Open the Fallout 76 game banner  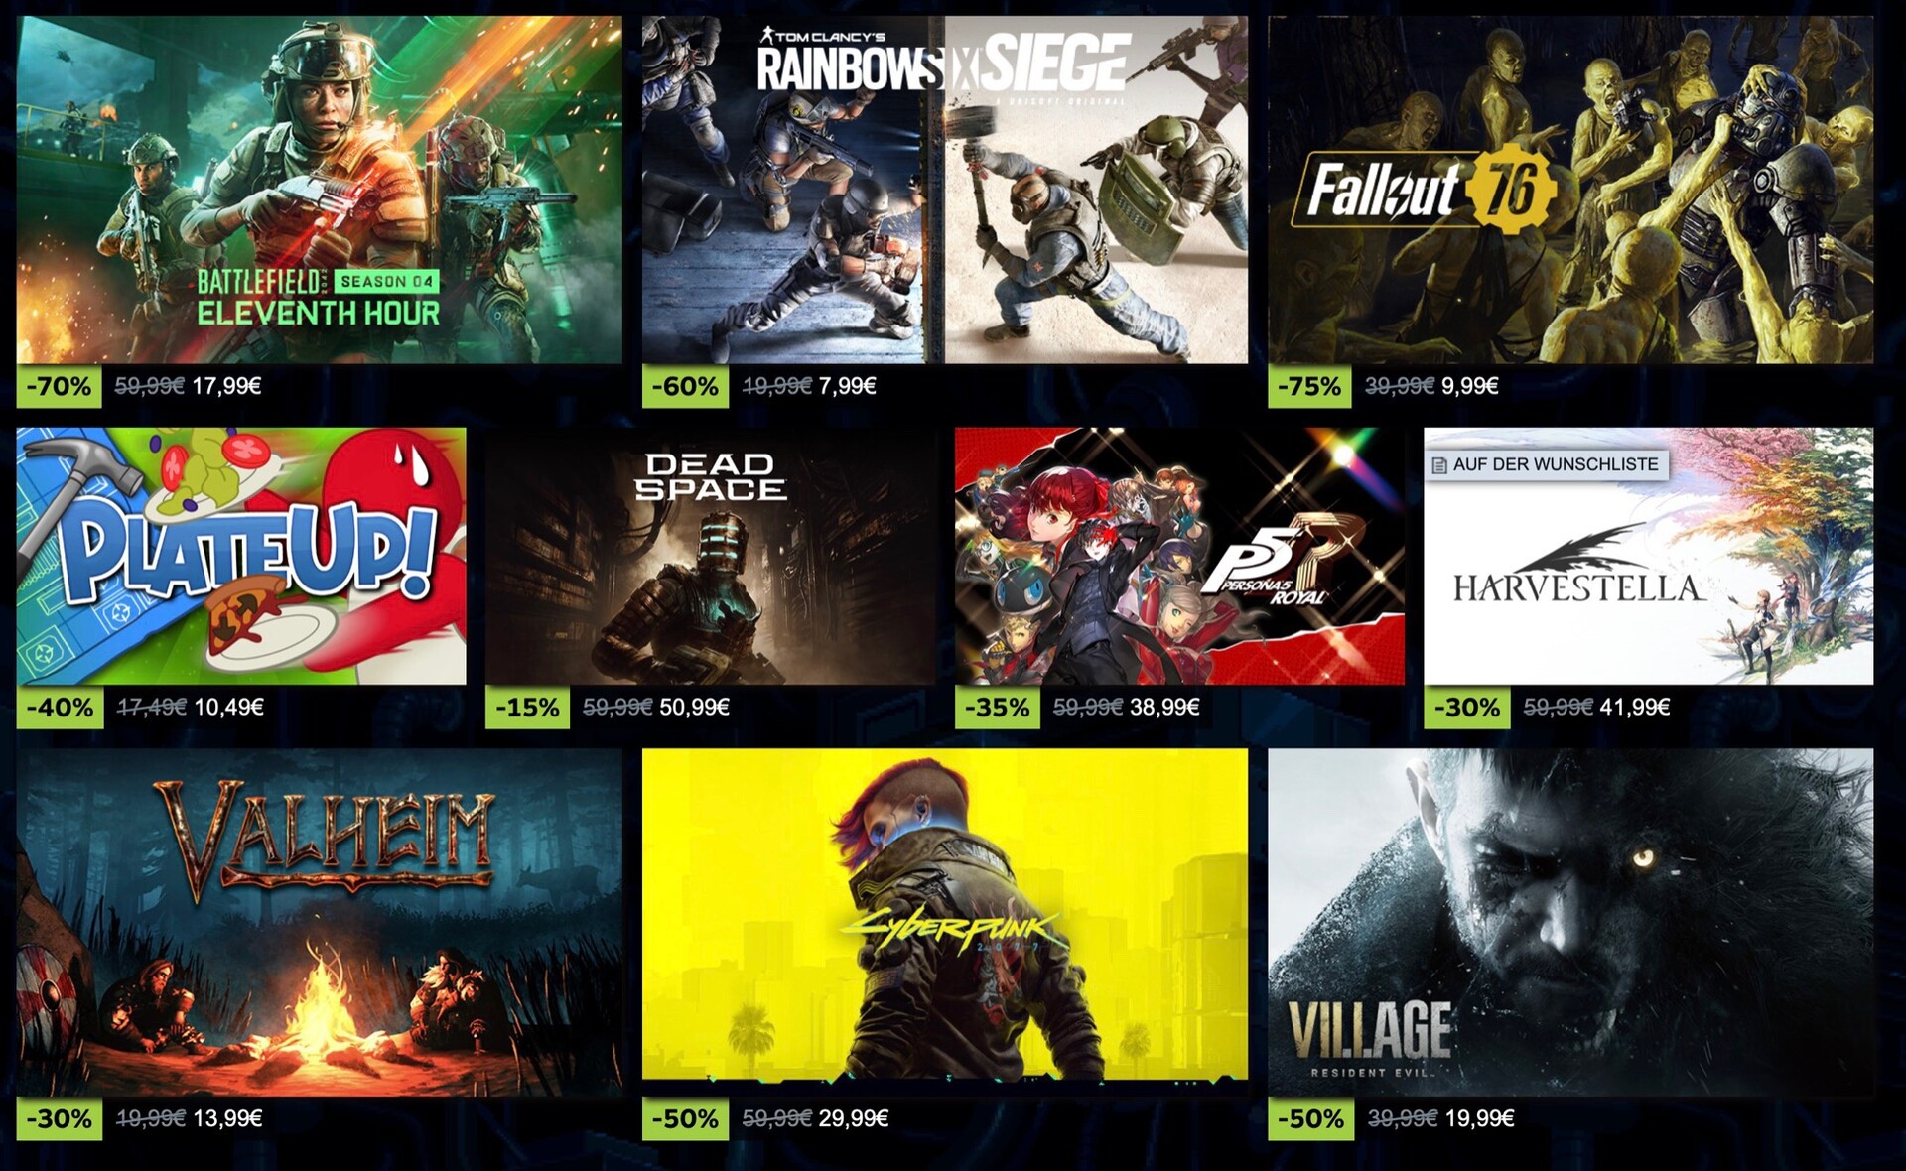coord(1570,190)
